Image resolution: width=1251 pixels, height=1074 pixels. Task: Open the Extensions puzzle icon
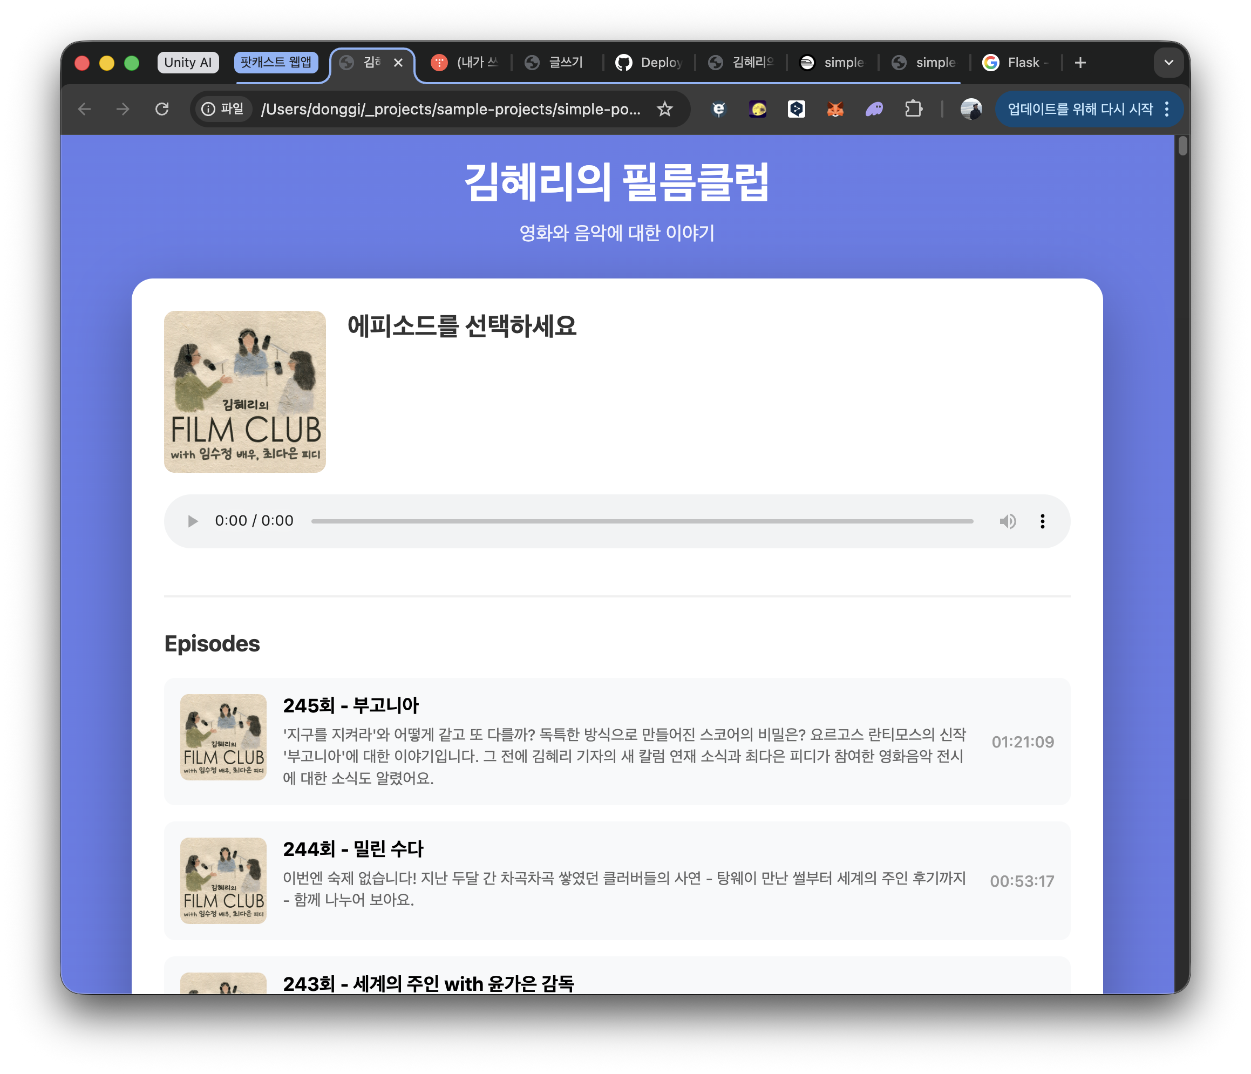click(913, 109)
